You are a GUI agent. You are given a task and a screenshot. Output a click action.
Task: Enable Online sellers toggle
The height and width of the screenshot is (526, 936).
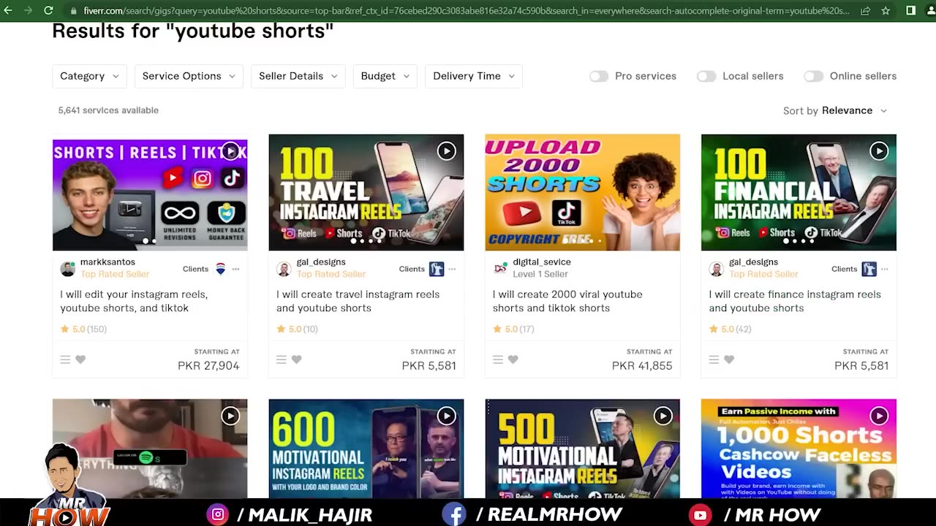(x=813, y=76)
